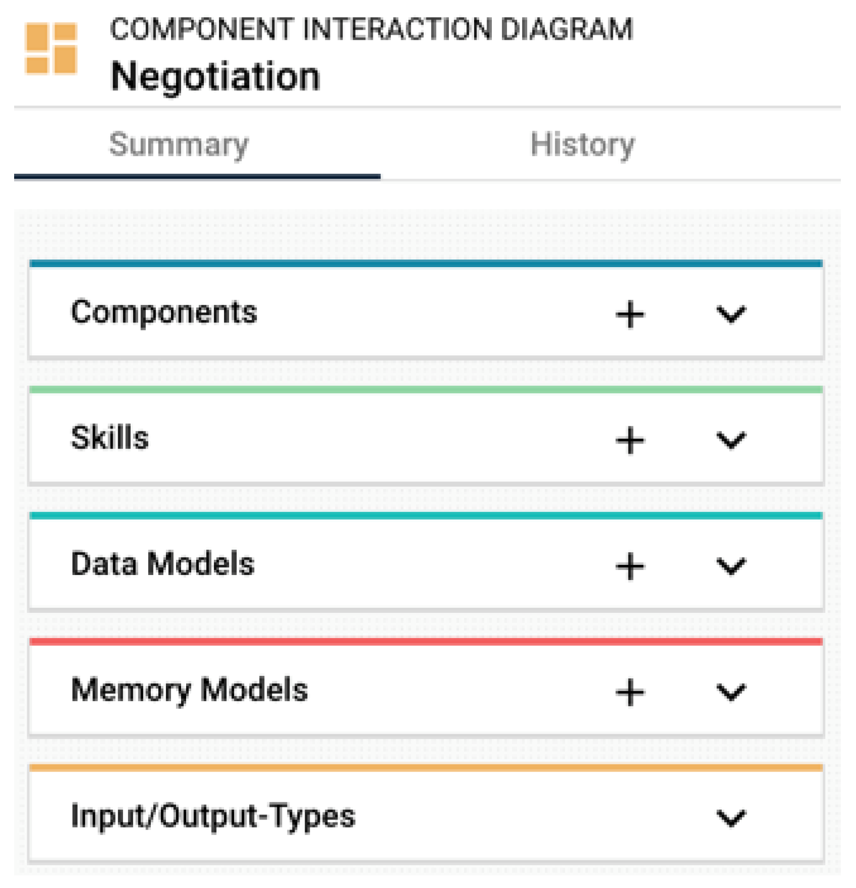Add a new item to Components

tap(630, 314)
